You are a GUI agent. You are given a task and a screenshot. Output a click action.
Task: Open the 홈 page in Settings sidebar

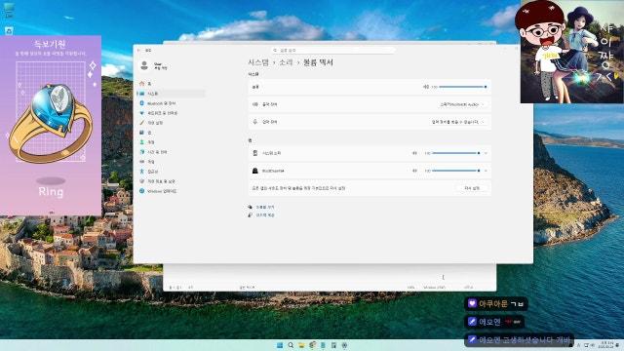172,84
